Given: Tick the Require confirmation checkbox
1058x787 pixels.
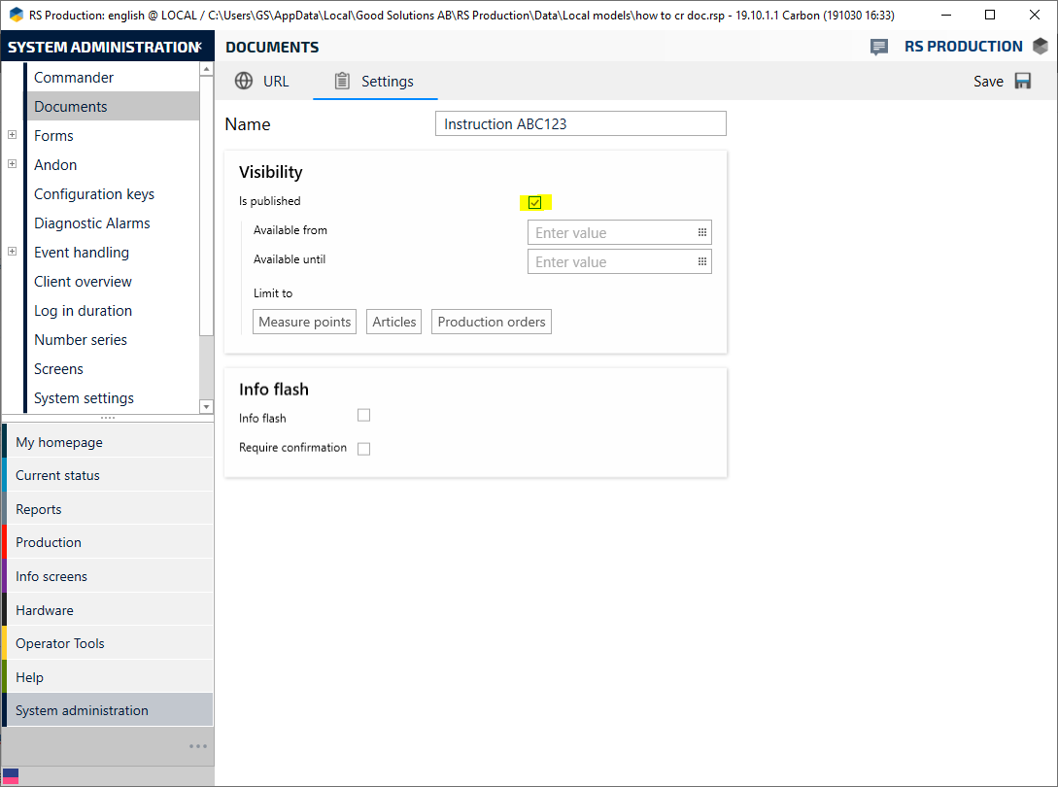Looking at the screenshot, I should [x=364, y=449].
